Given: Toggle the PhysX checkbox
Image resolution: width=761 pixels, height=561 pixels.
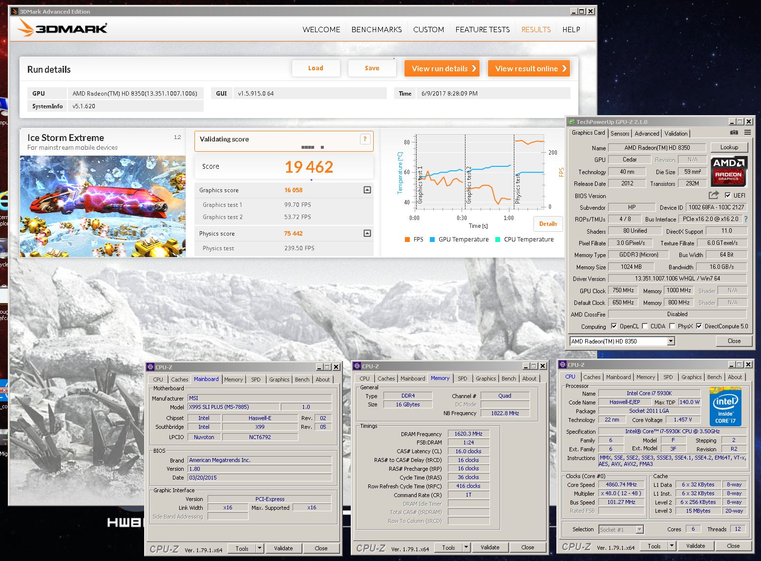Looking at the screenshot, I should pyautogui.click(x=672, y=326).
